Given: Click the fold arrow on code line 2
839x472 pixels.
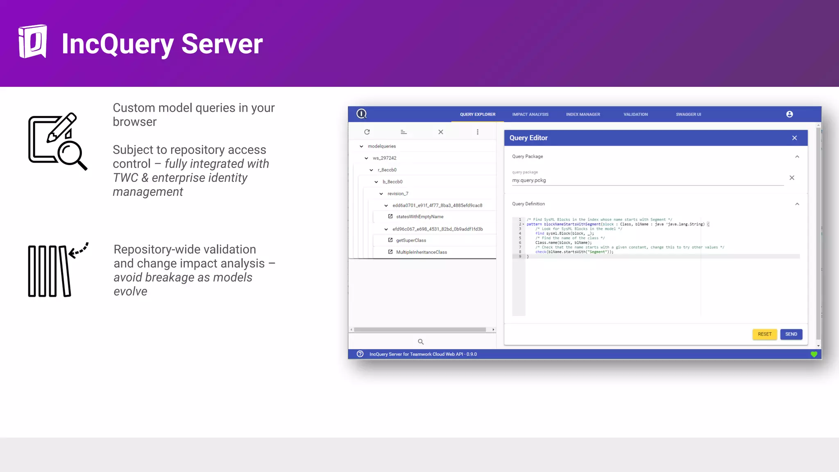Looking at the screenshot, I should coord(523,224).
